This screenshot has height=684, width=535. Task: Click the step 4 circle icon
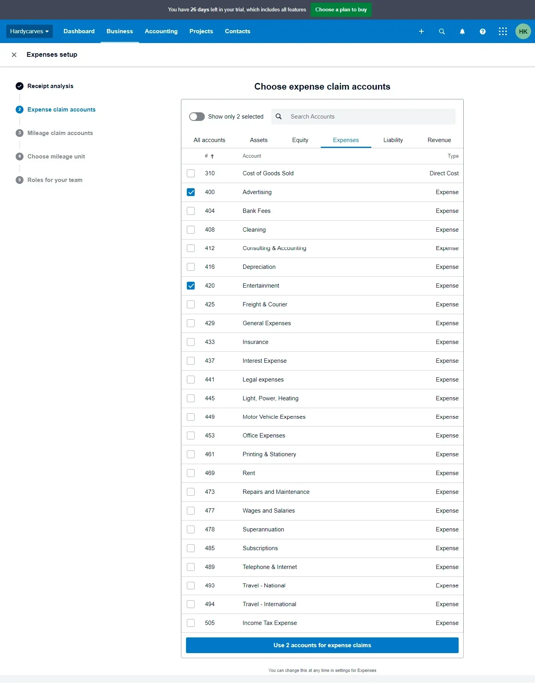pos(20,157)
